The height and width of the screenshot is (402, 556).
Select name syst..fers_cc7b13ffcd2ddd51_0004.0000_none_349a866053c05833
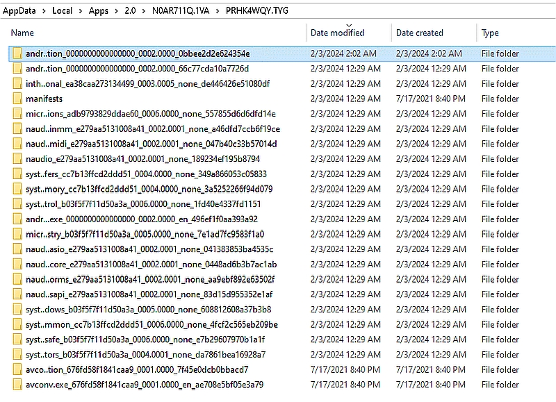coord(146,174)
